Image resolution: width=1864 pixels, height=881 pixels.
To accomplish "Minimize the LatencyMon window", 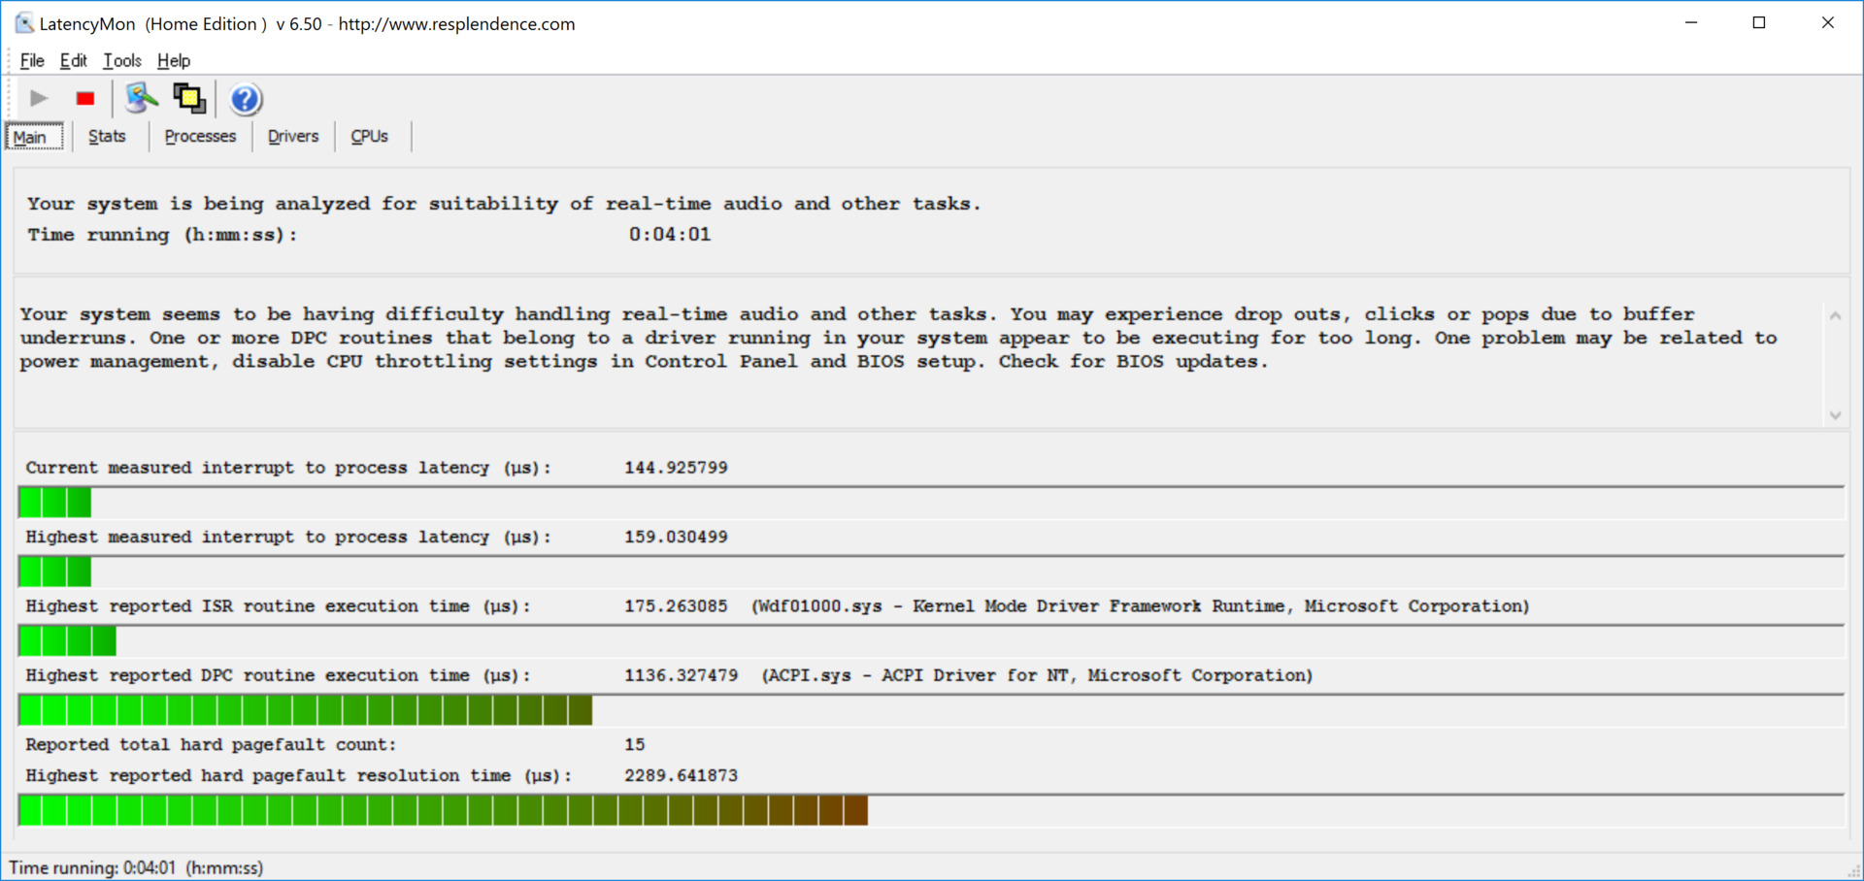I will (1691, 22).
